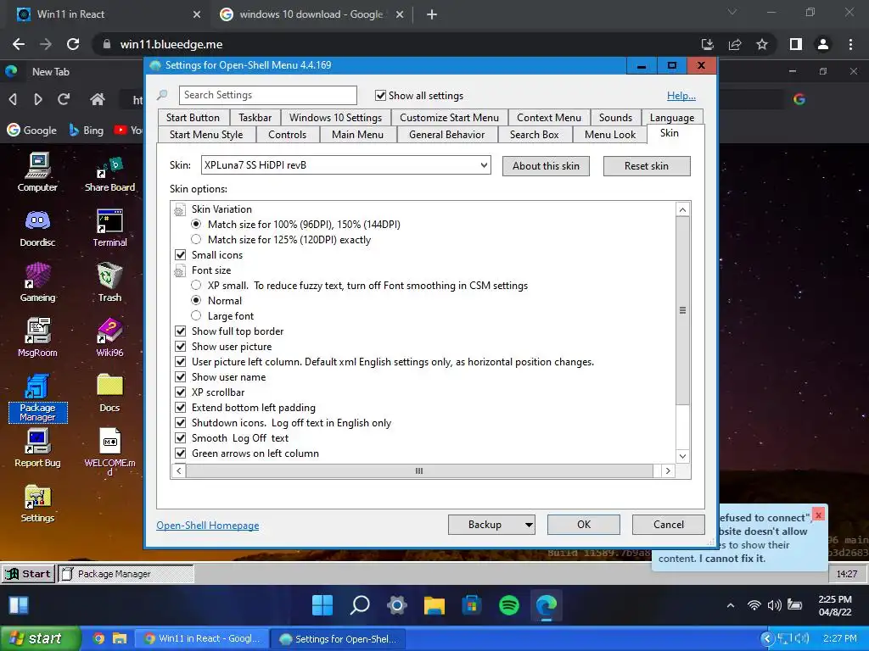This screenshot has width=869, height=651.
Task: Open the Backup button dropdown
Action: pos(529,524)
